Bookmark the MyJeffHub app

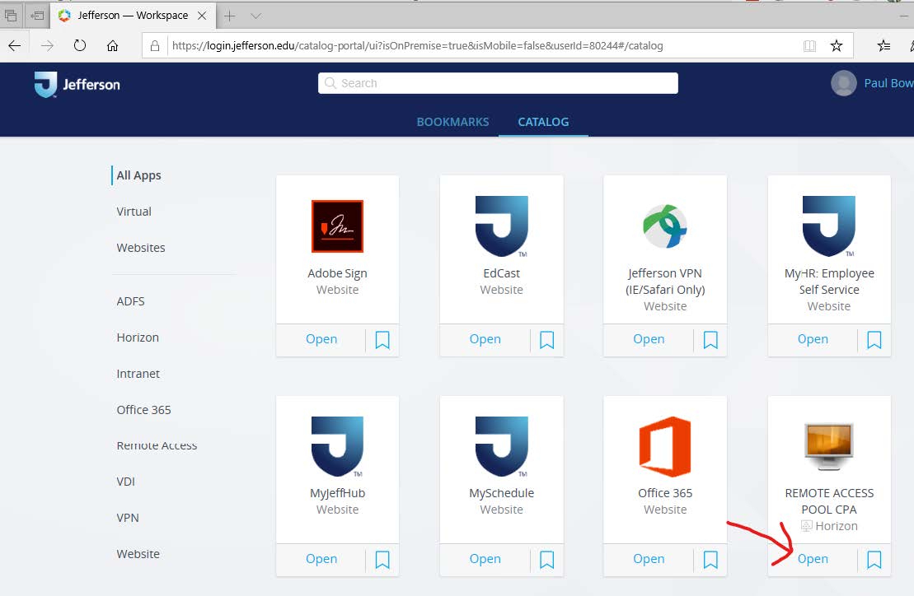coord(382,559)
